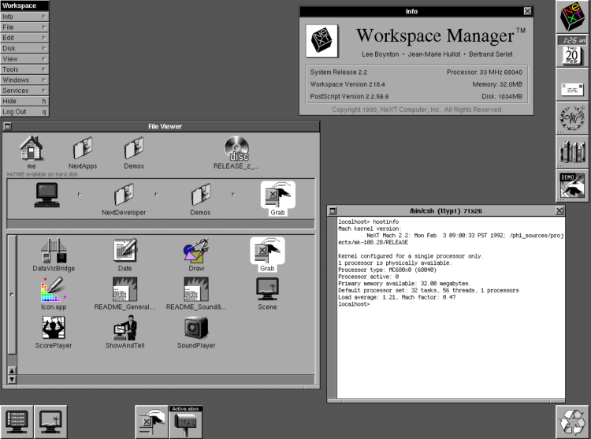Image resolution: width=591 pixels, height=439 pixels.
Task: Open the Info submenu in Workspace menu
Action: click(x=24, y=17)
